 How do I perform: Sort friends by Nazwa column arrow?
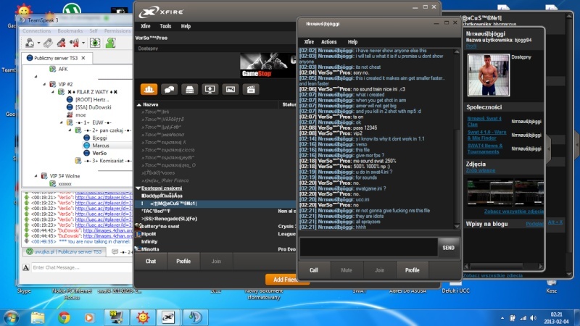139,104
